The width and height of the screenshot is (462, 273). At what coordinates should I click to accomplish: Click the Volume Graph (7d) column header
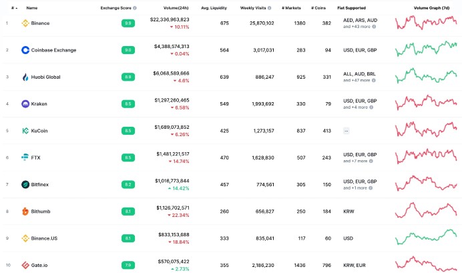(x=432, y=8)
